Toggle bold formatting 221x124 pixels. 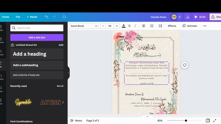tap(129, 26)
